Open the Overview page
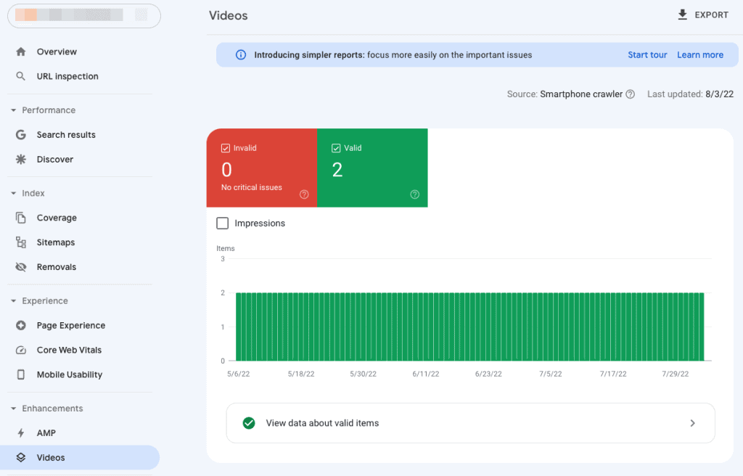This screenshot has height=476, width=743. (x=57, y=52)
